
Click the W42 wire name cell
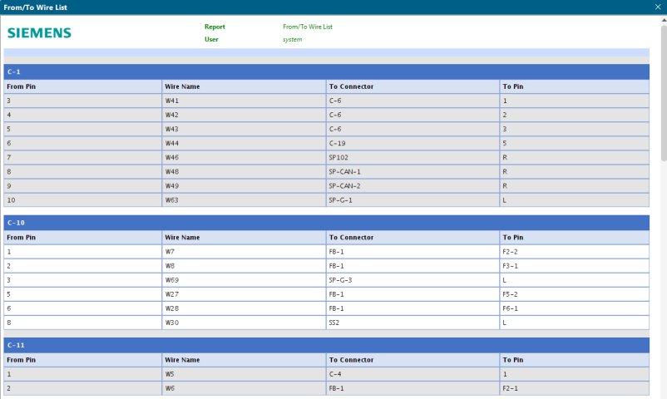pyautogui.click(x=244, y=115)
